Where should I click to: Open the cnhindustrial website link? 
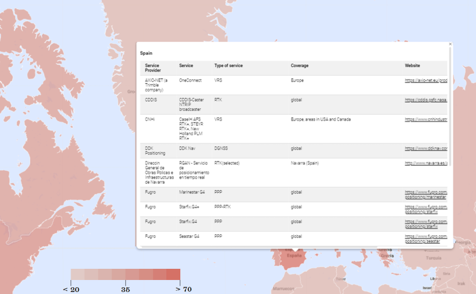point(426,119)
